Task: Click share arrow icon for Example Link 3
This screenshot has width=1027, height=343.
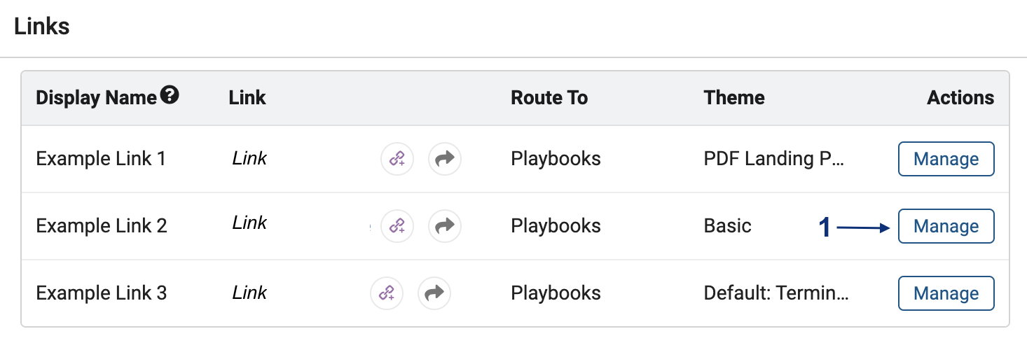Action: [434, 293]
